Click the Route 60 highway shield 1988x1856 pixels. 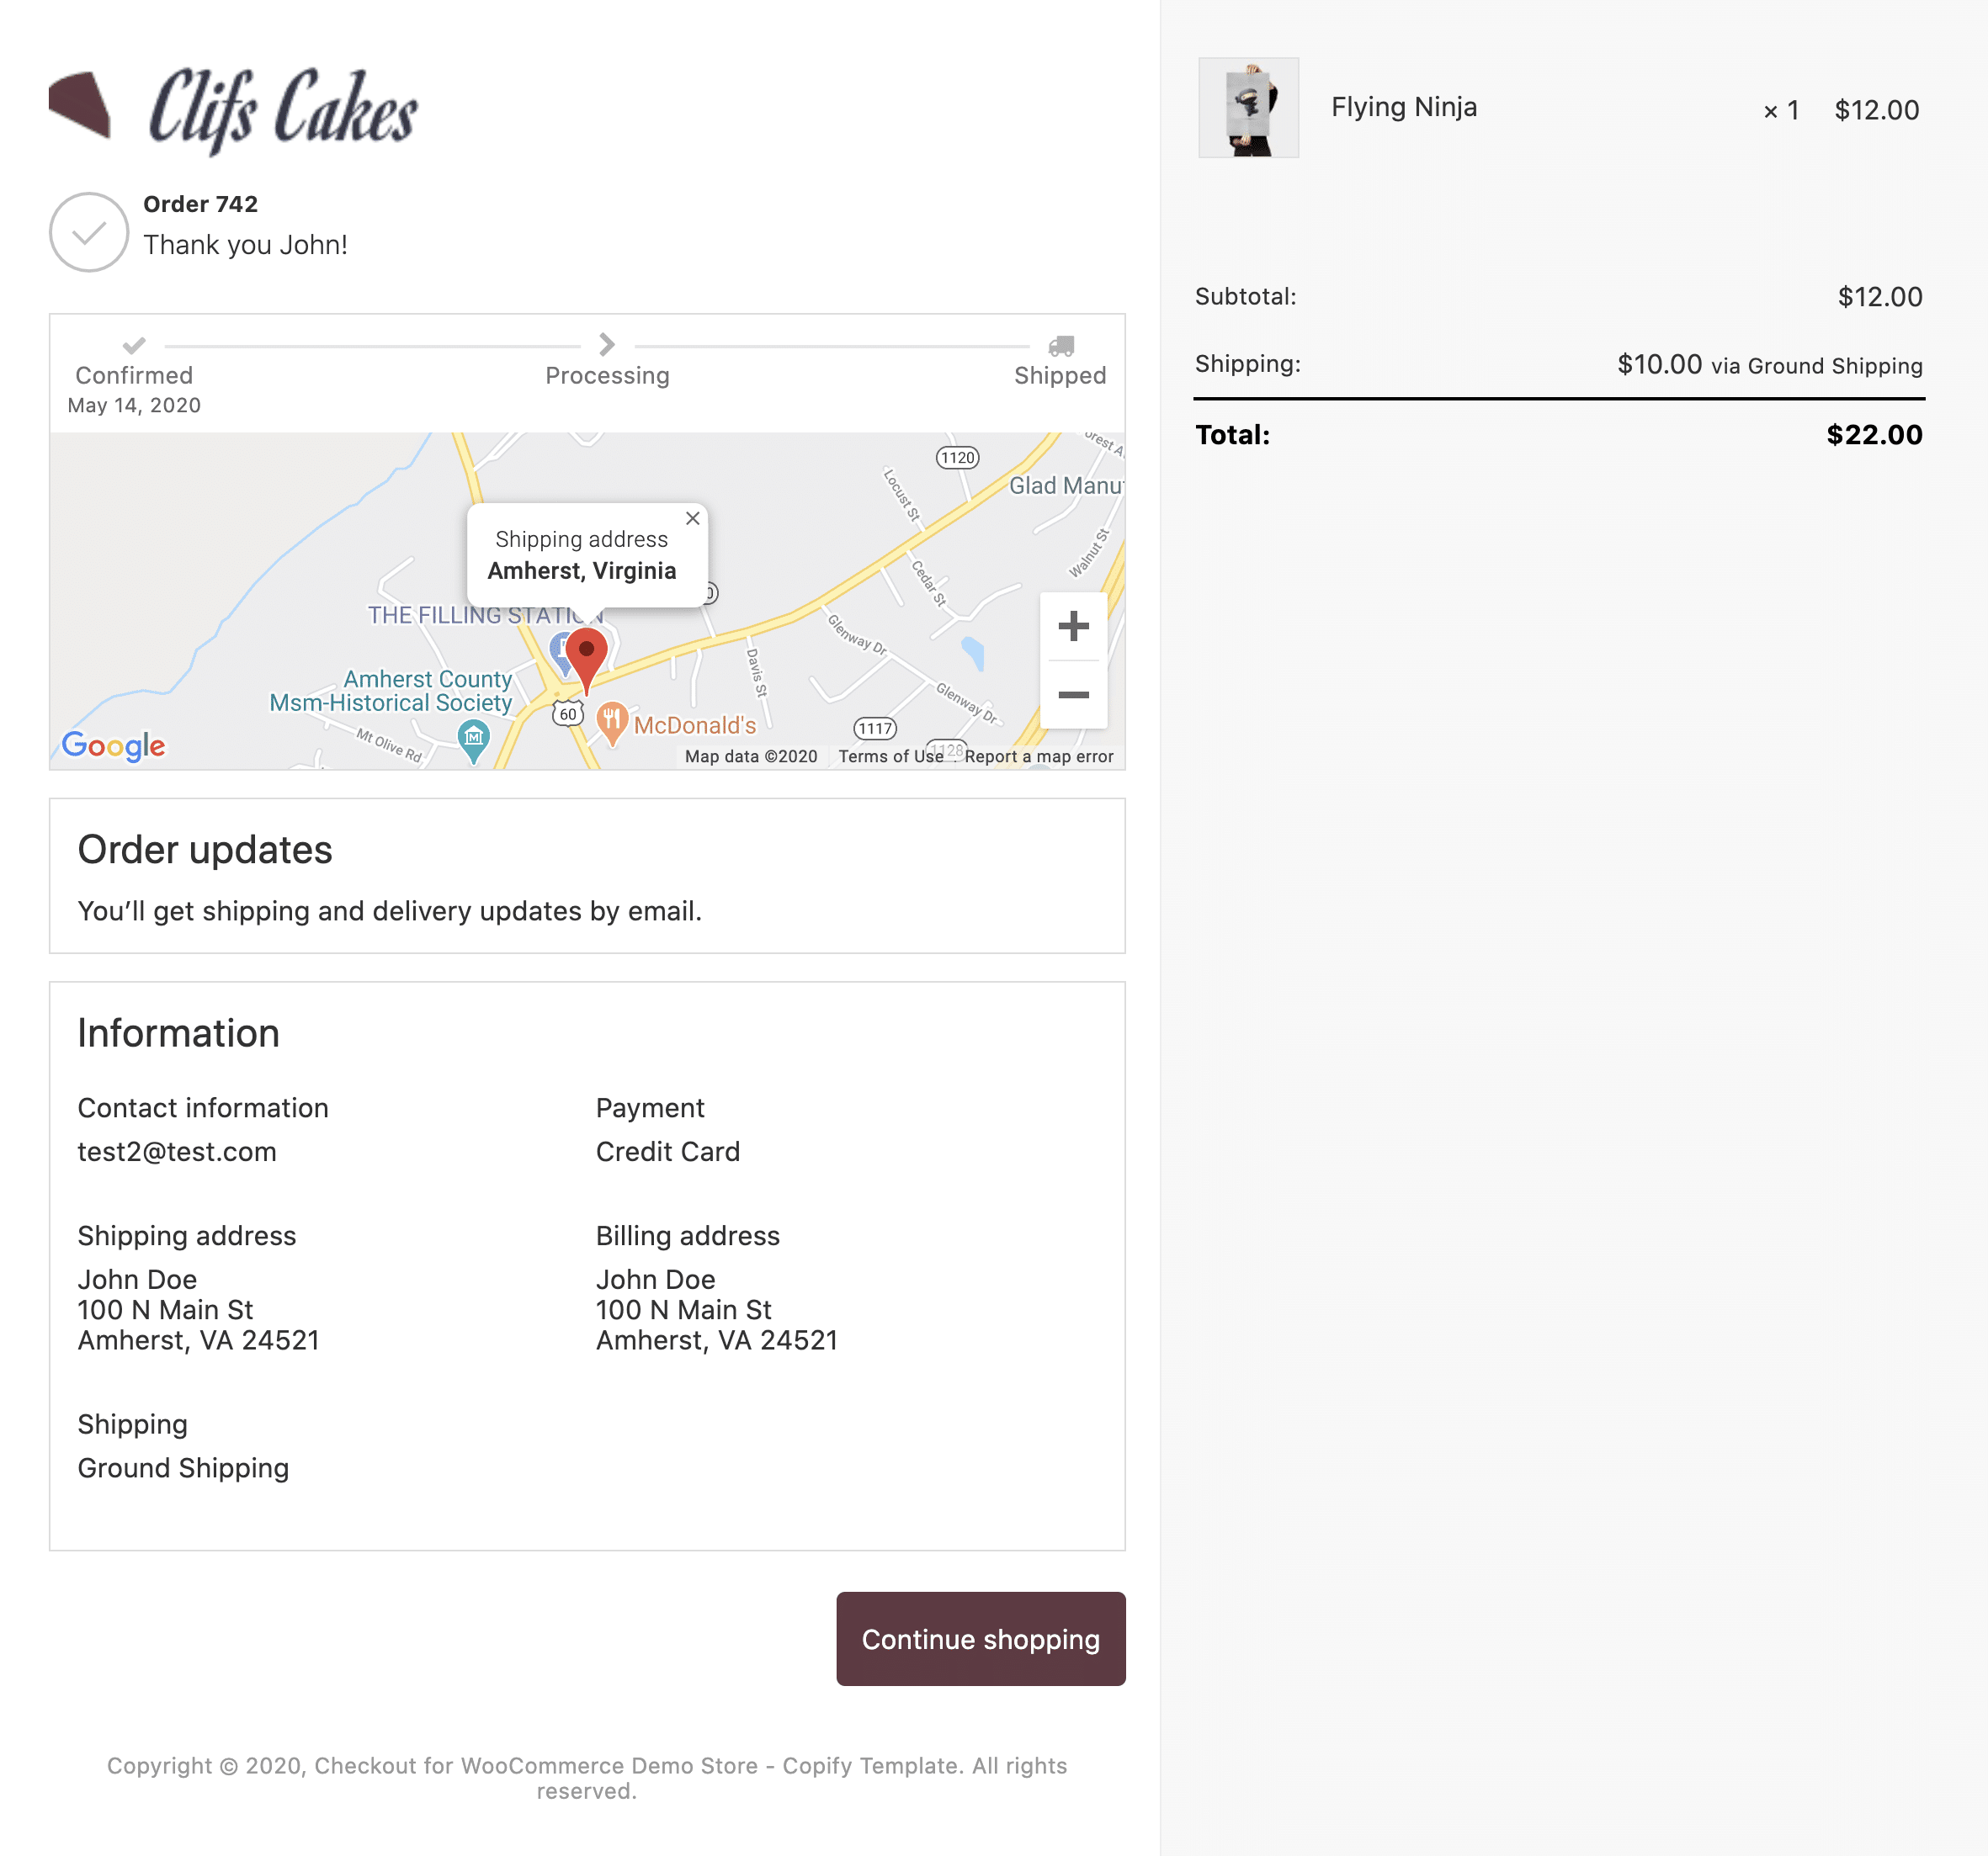(x=568, y=713)
